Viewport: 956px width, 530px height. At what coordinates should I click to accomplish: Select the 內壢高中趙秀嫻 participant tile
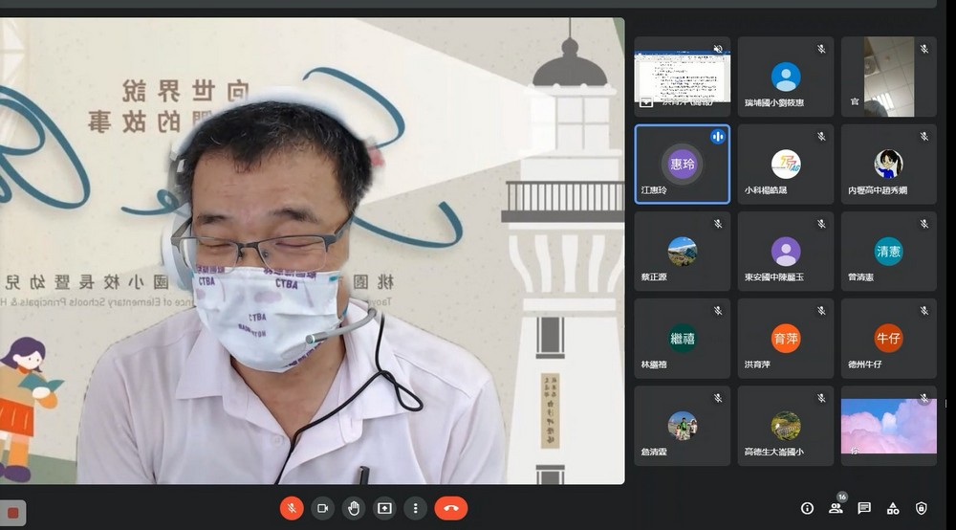pos(888,164)
